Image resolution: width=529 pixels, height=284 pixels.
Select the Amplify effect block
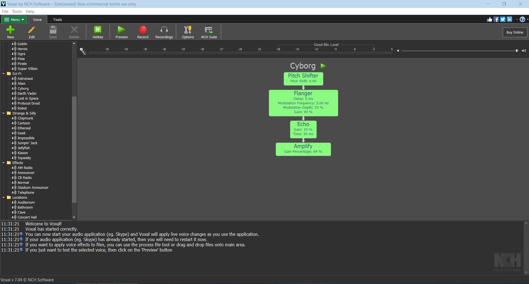(x=303, y=149)
